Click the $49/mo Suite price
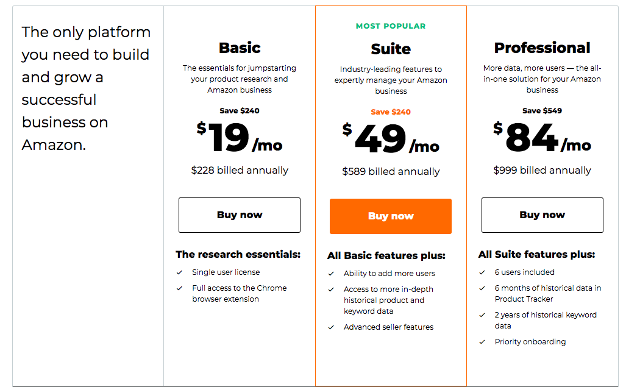The width and height of the screenshot is (626, 387). coord(391,138)
